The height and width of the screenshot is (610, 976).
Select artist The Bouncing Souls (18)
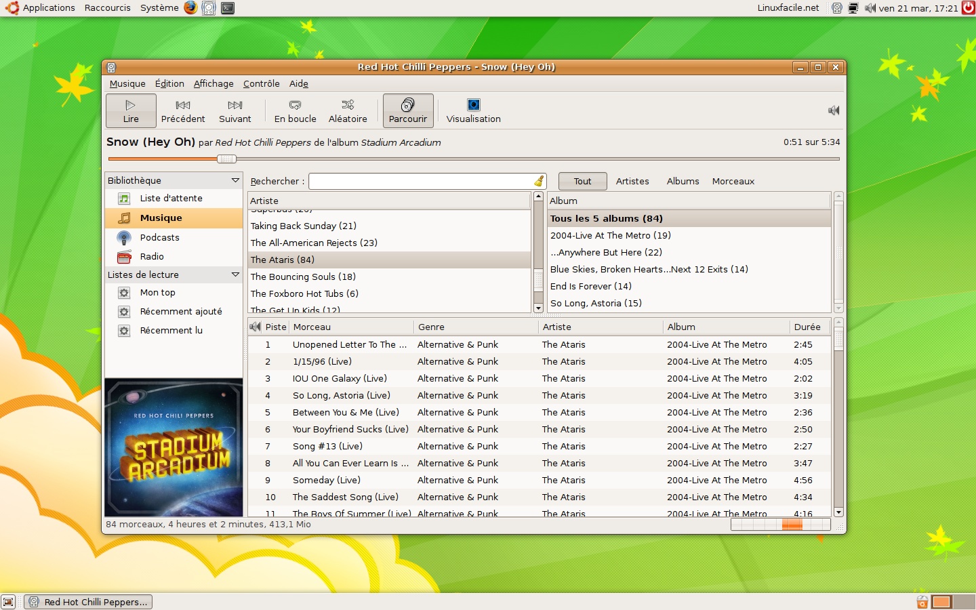389,277
